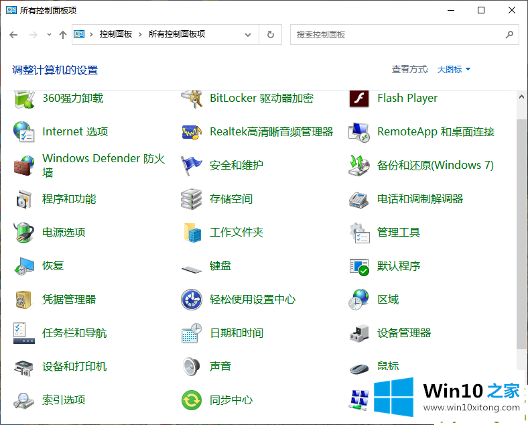Open the 鼠标 link text
Image resolution: width=528 pixels, height=425 pixels.
388,367
